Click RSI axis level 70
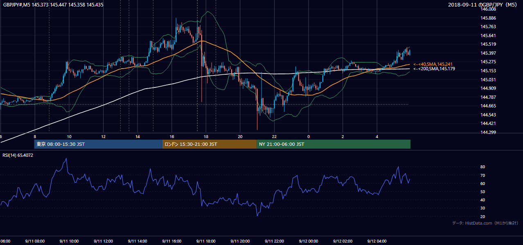523x245 pixels. pos(482,175)
